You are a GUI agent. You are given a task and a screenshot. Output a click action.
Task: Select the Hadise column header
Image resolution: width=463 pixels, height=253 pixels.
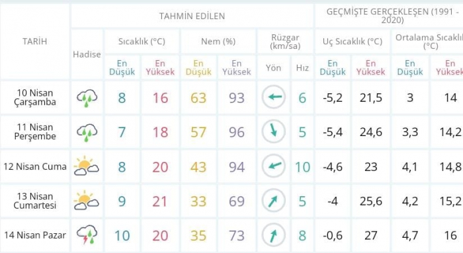tap(87, 55)
